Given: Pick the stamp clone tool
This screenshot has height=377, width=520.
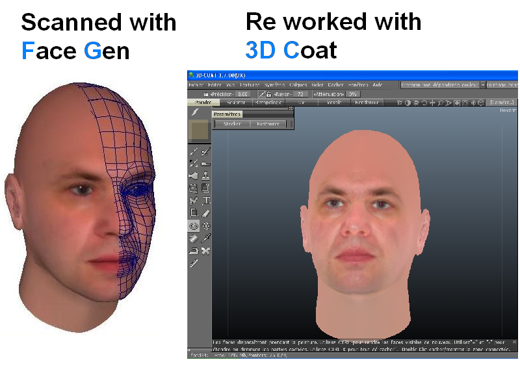Looking at the screenshot, I should [x=206, y=176].
